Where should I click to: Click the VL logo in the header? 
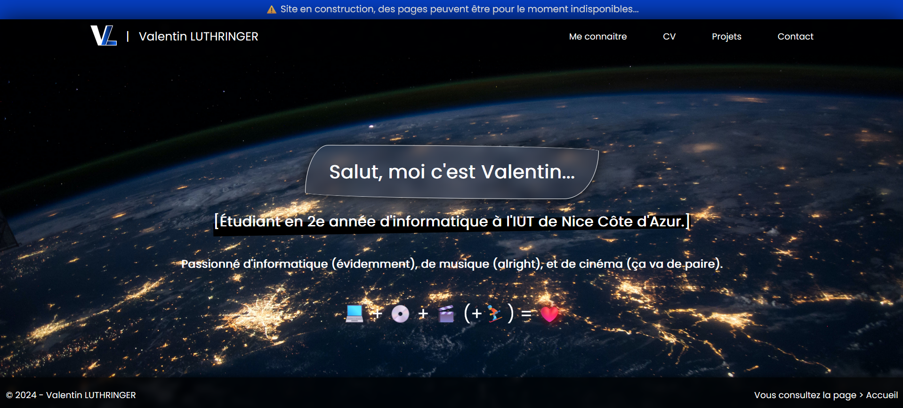click(x=104, y=36)
